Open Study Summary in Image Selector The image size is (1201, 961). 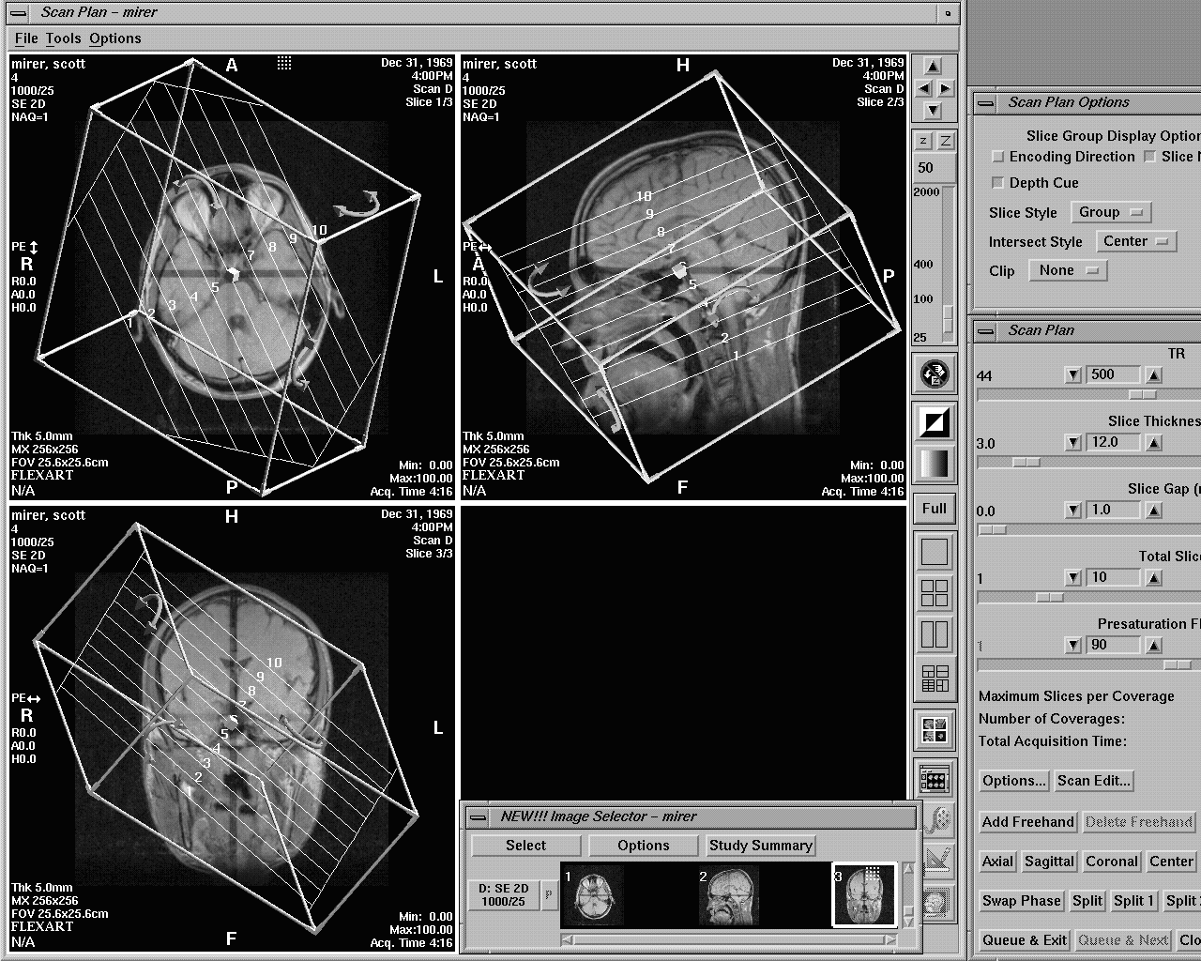point(761,846)
